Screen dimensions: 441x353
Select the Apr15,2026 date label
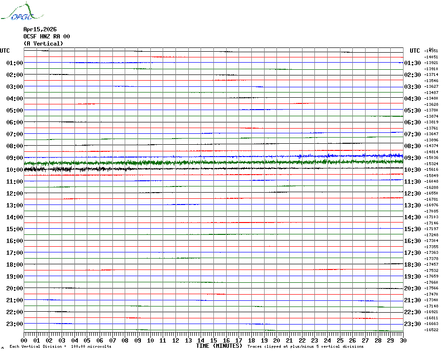(40, 29)
